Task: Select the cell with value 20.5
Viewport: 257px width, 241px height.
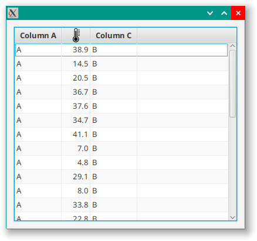Action: 76,78
